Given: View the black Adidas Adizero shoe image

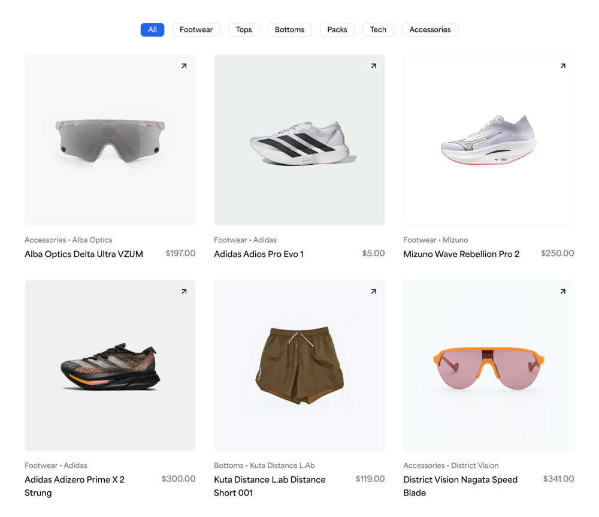Looking at the screenshot, I should (110, 365).
